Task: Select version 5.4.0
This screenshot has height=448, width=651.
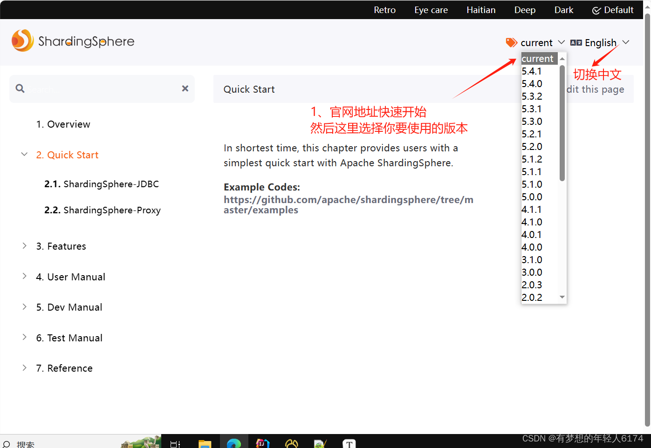Action: pyautogui.click(x=539, y=84)
